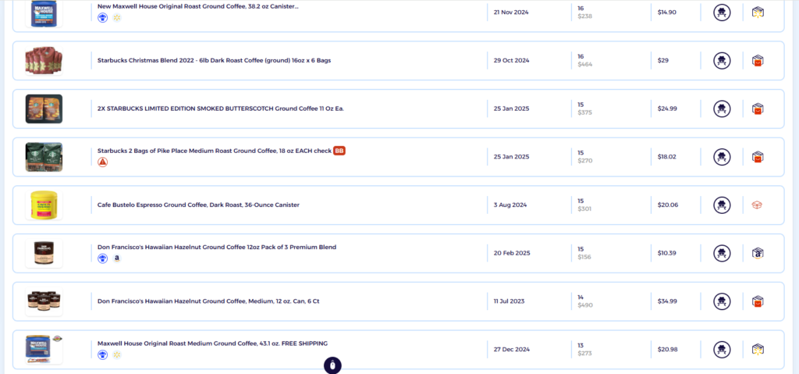
Task: Open Walmart box icon in $20.98 row
Action: pos(758,350)
